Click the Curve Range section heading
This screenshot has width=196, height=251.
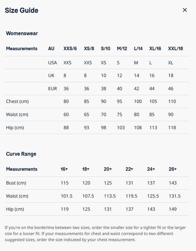(x=21, y=154)
